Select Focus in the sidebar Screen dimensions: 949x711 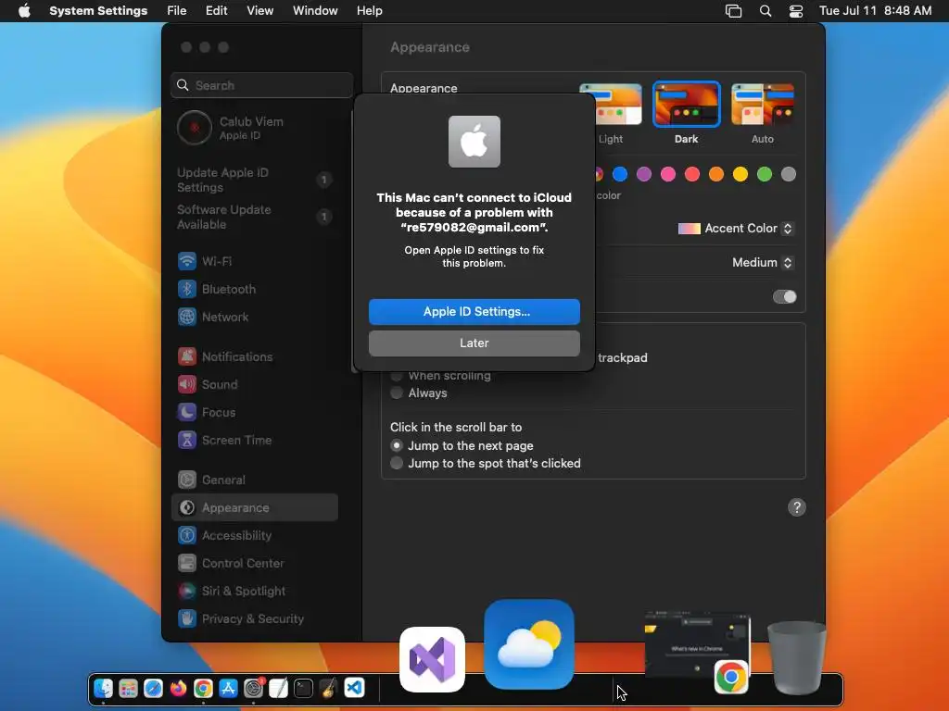click(x=254, y=412)
